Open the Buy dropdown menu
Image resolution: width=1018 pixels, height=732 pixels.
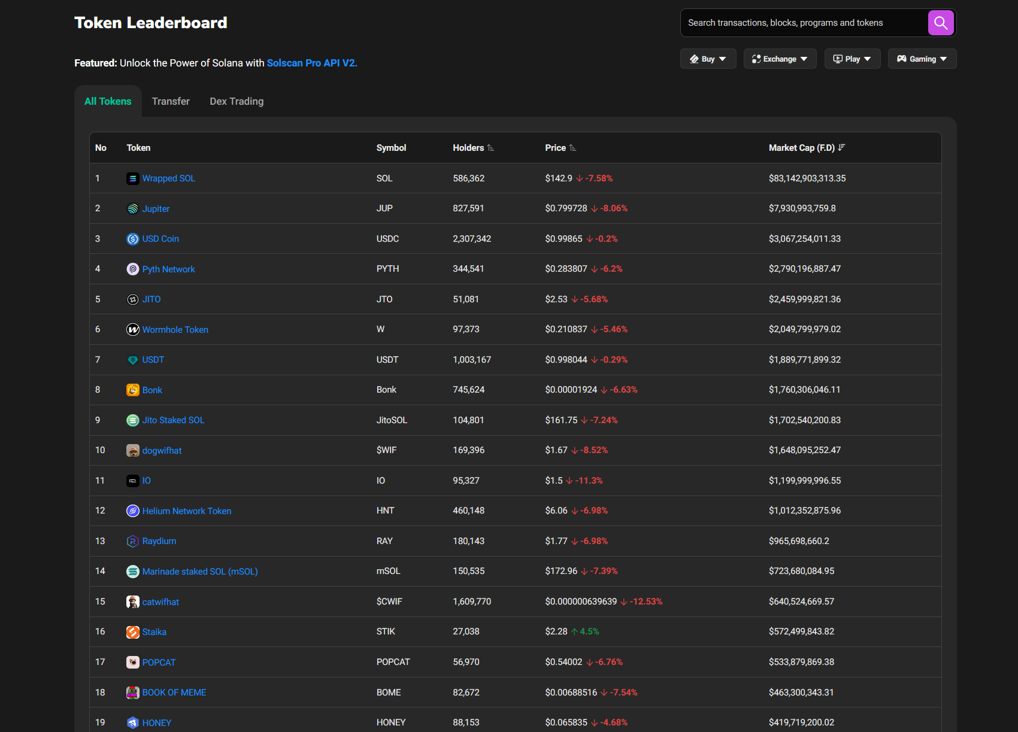click(708, 59)
